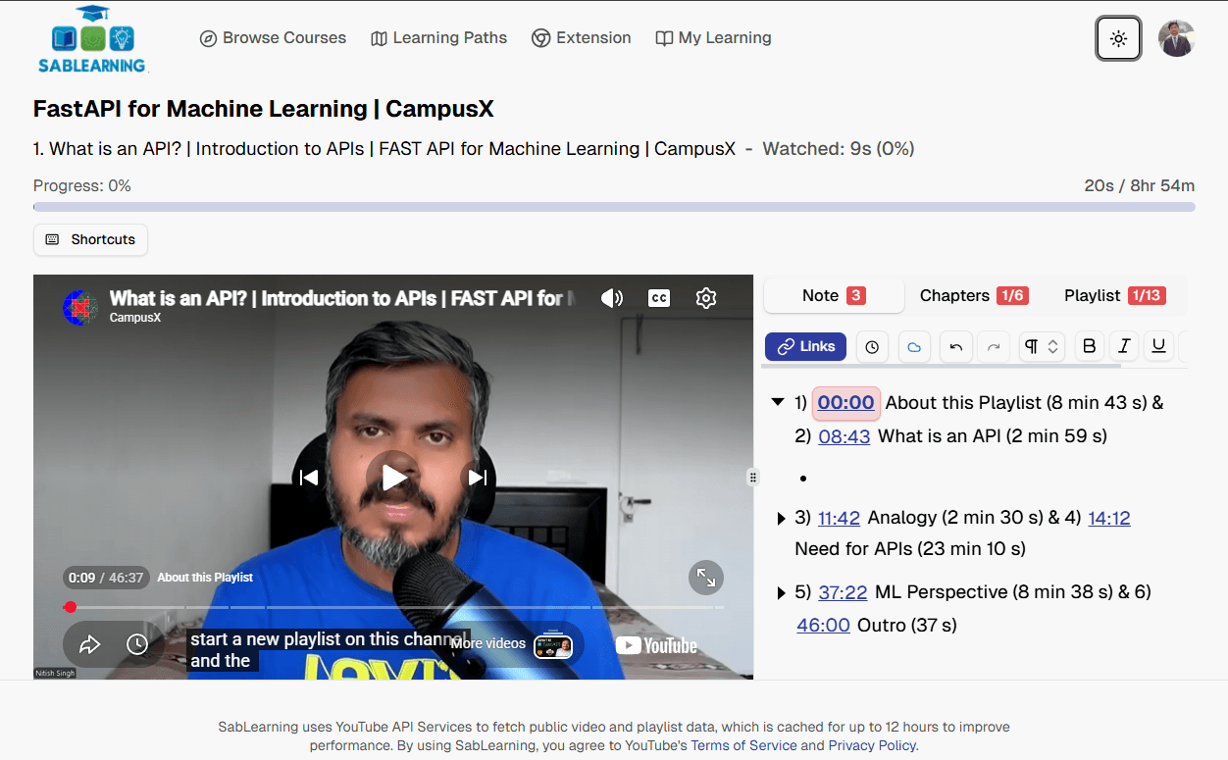
Task: Undo the last note edit
Action: click(956, 346)
